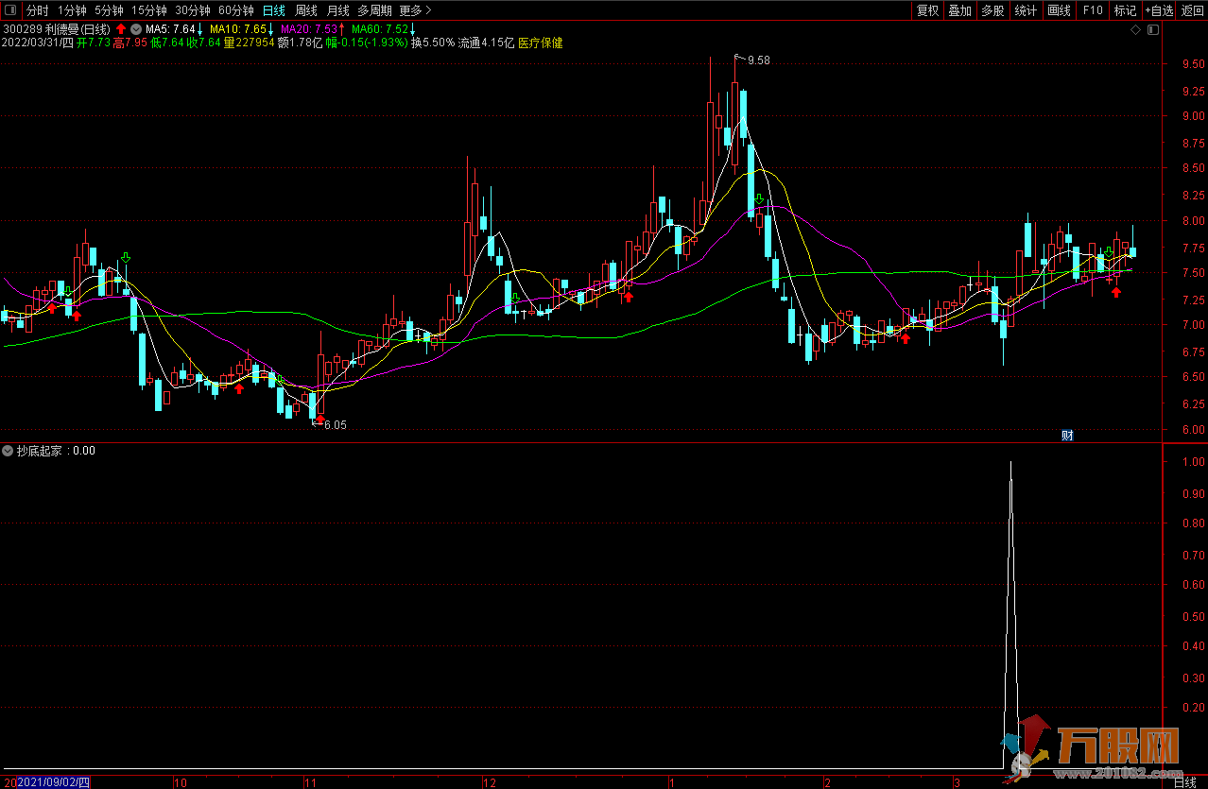Switch to 周线 weekly chart

coord(306,10)
